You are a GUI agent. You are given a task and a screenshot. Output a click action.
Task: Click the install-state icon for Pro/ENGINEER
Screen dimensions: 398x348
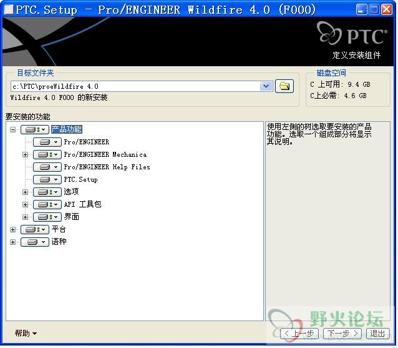point(47,142)
